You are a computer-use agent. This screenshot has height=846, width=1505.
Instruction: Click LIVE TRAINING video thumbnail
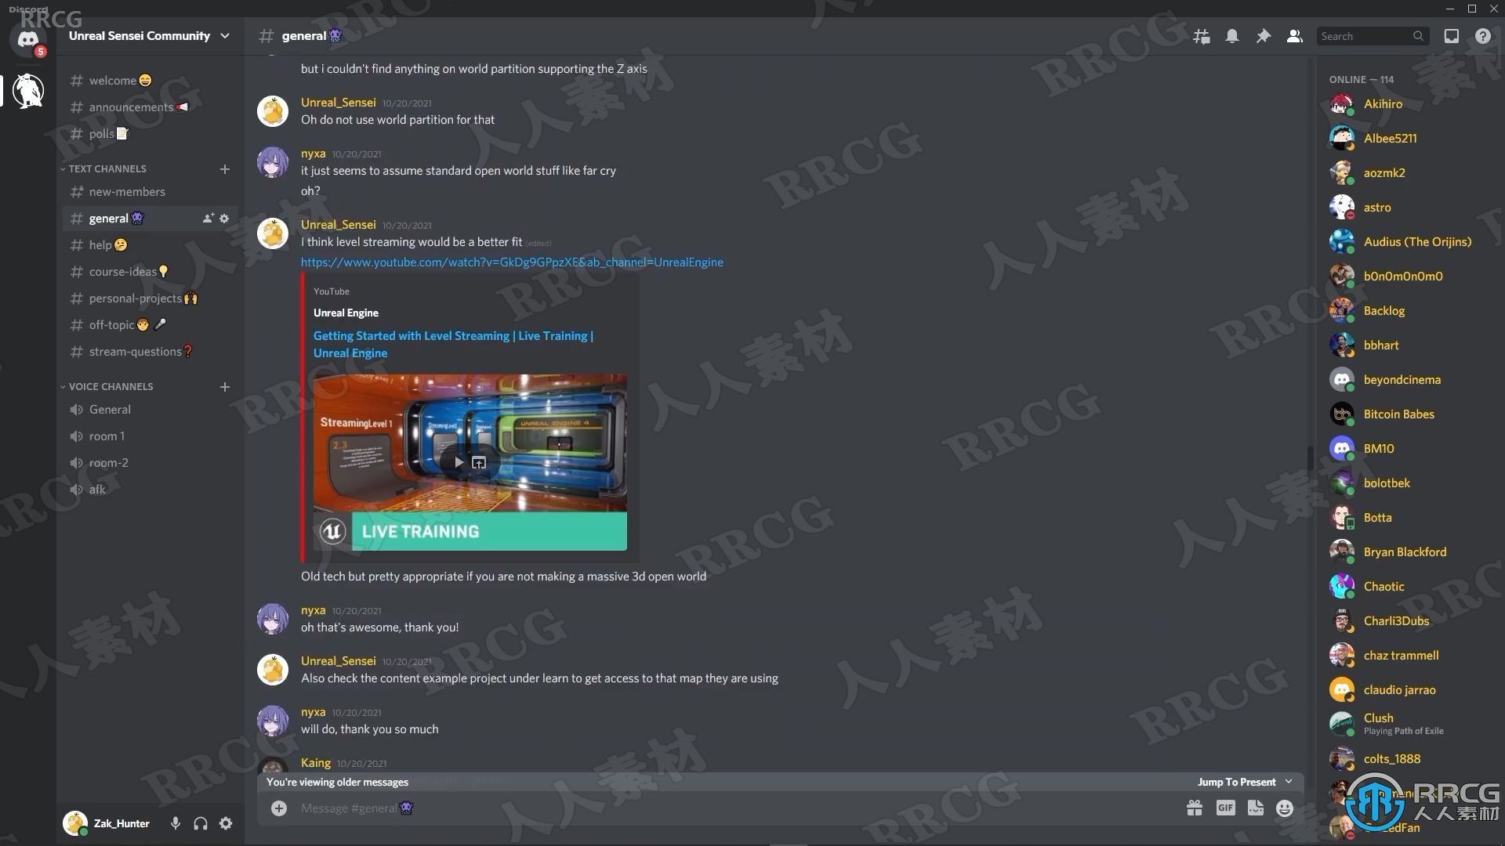click(470, 462)
